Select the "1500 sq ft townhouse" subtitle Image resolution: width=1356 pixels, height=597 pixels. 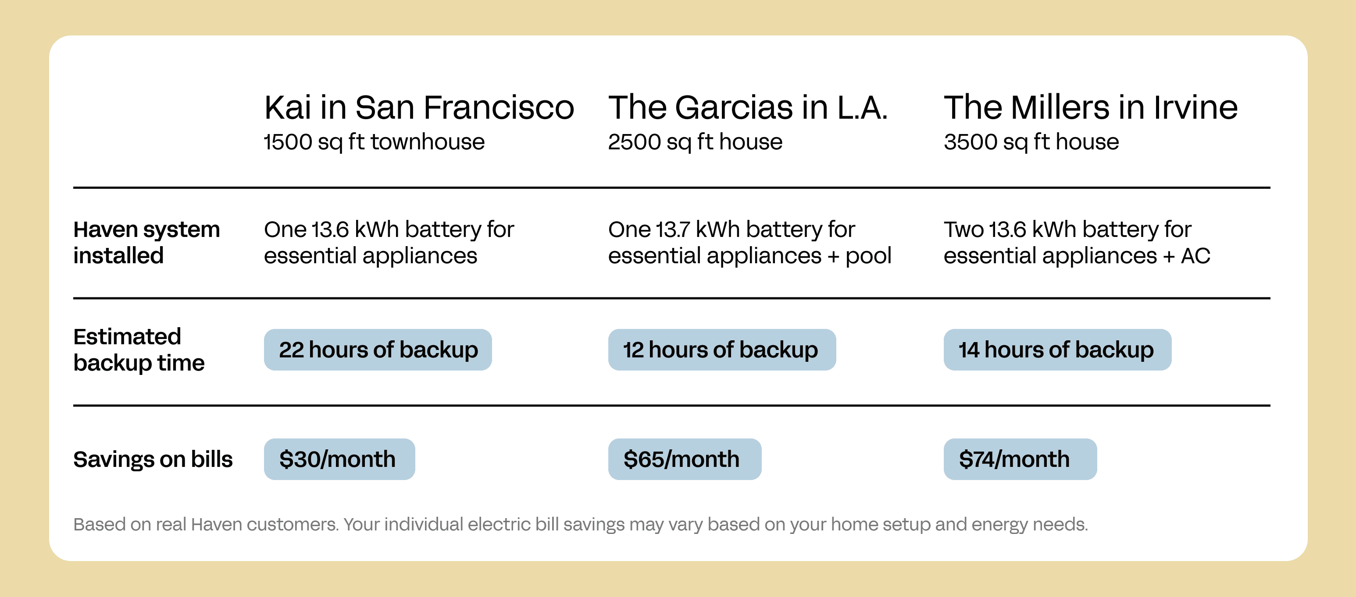(374, 142)
